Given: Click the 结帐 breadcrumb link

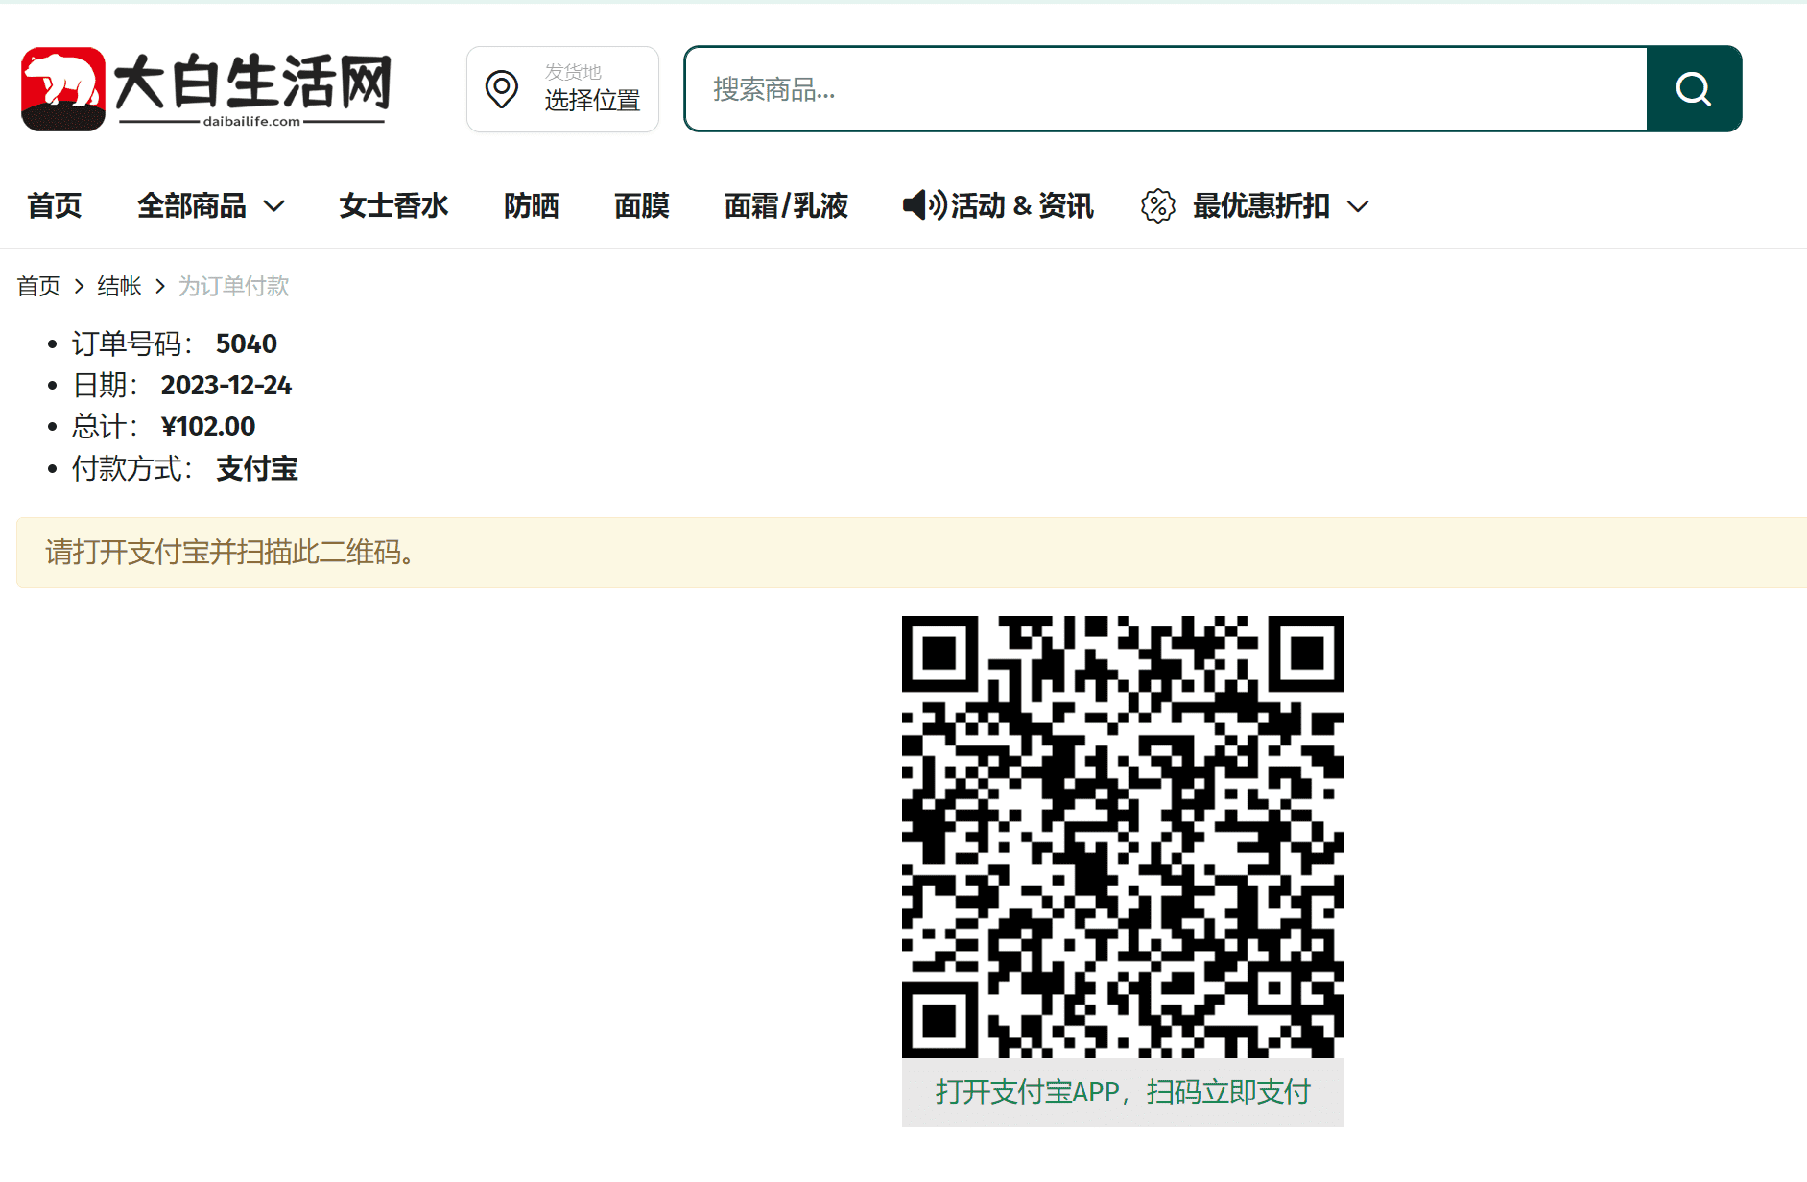Looking at the screenshot, I should (119, 286).
